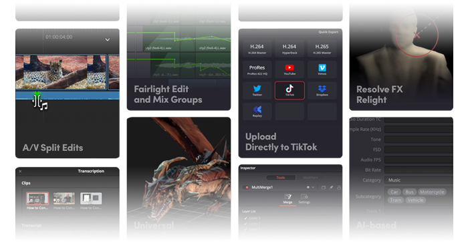Toggle the Layer 2 checkmark
This screenshot has height=243, width=468.
(x=245, y=224)
